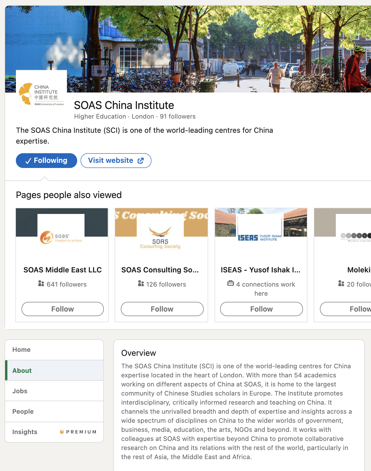The height and width of the screenshot is (471, 371).
Task: Click briefcase icon beside 4 connections
Action: (x=231, y=283)
